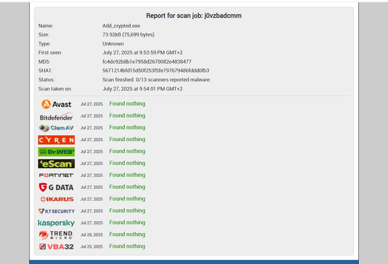
Task: Select Bitdefender's 'Found nothing' result
Action: [x=127, y=116]
